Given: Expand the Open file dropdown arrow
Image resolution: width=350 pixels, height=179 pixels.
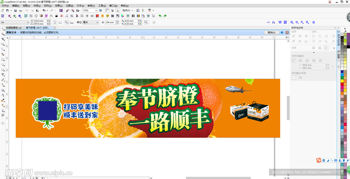Looking at the screenshot, I should 11,11.
